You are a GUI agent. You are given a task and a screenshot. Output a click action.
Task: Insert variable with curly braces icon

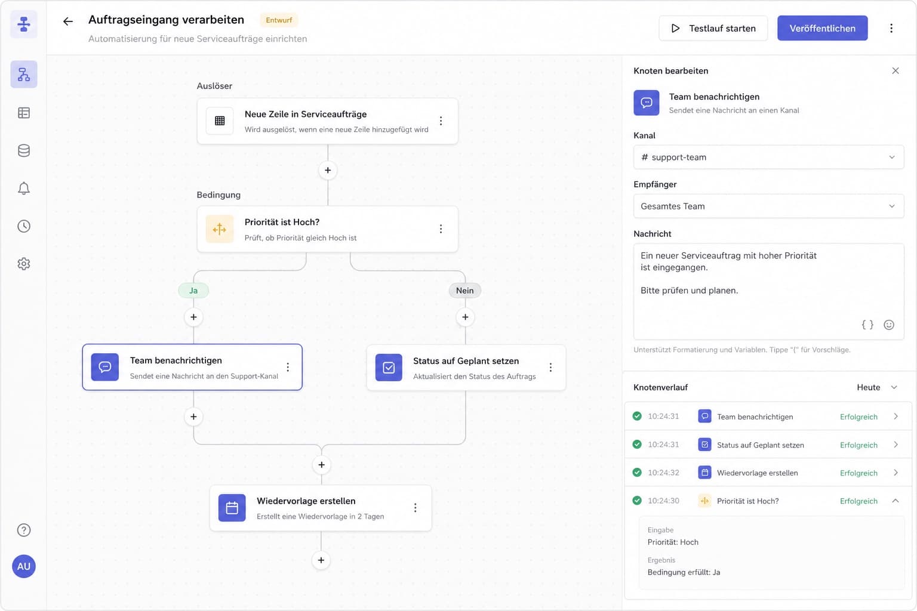coord(867,325)
